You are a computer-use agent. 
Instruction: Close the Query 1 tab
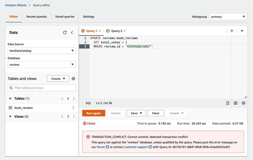[x=100, y=31]
